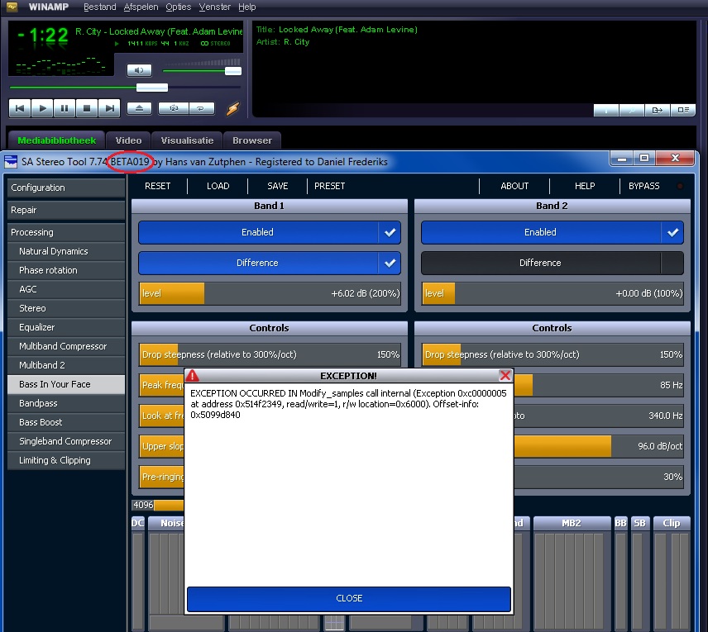The height and width of the screenshot is (632, 708).
Task: Pause playback in Winamp
Action: 65,108
